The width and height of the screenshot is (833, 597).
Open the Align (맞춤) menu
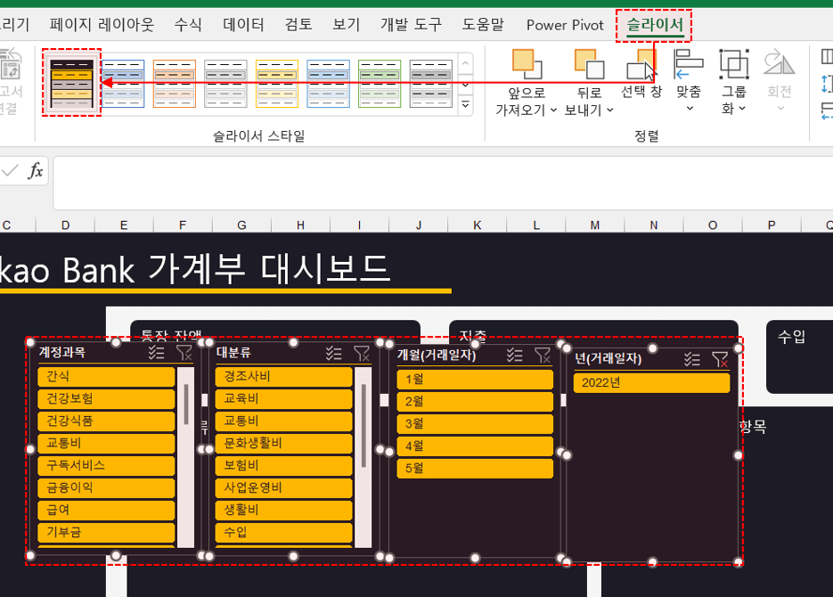[689, 79]
